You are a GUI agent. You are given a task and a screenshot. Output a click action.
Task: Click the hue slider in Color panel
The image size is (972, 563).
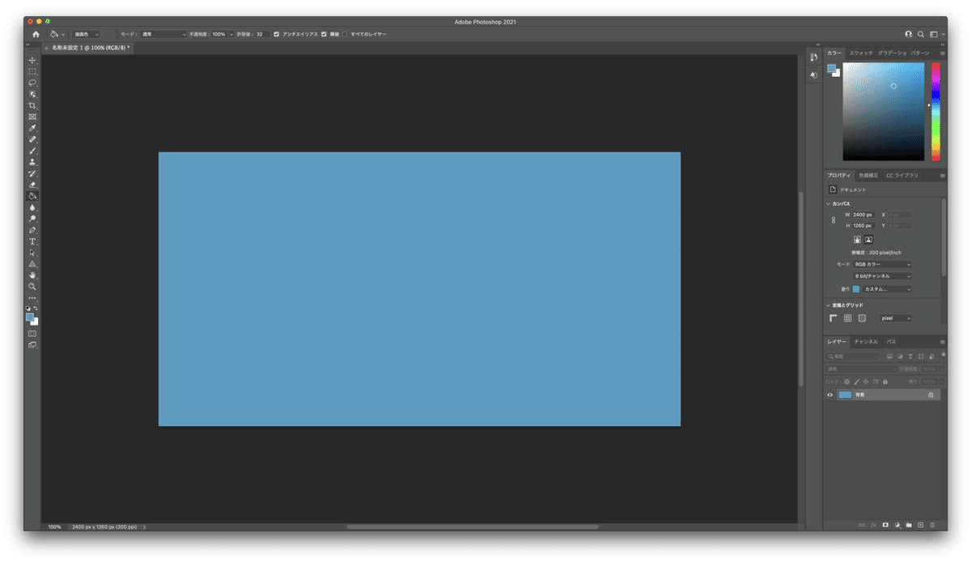point(935,112)
